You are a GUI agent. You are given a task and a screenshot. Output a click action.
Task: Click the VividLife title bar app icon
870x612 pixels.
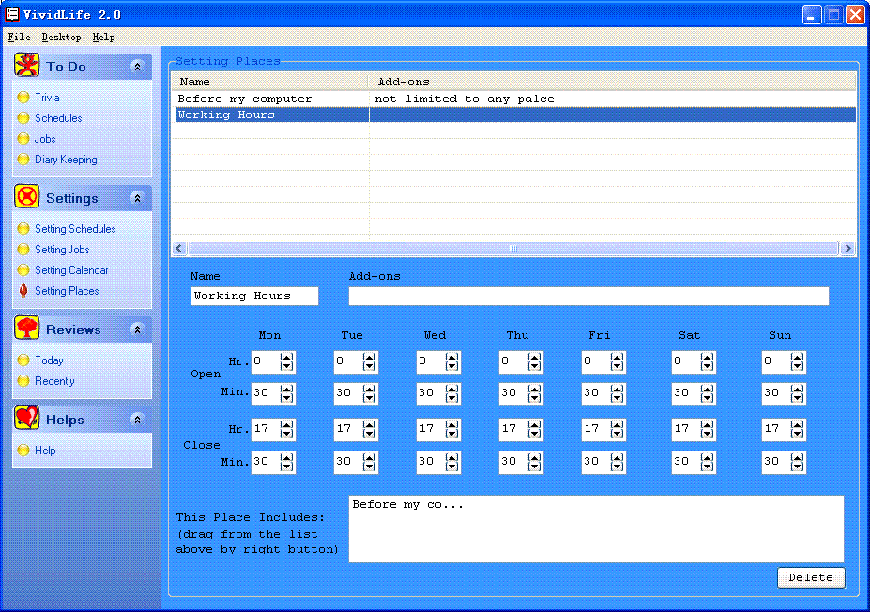pyautogui.click(x=11, y=14)
